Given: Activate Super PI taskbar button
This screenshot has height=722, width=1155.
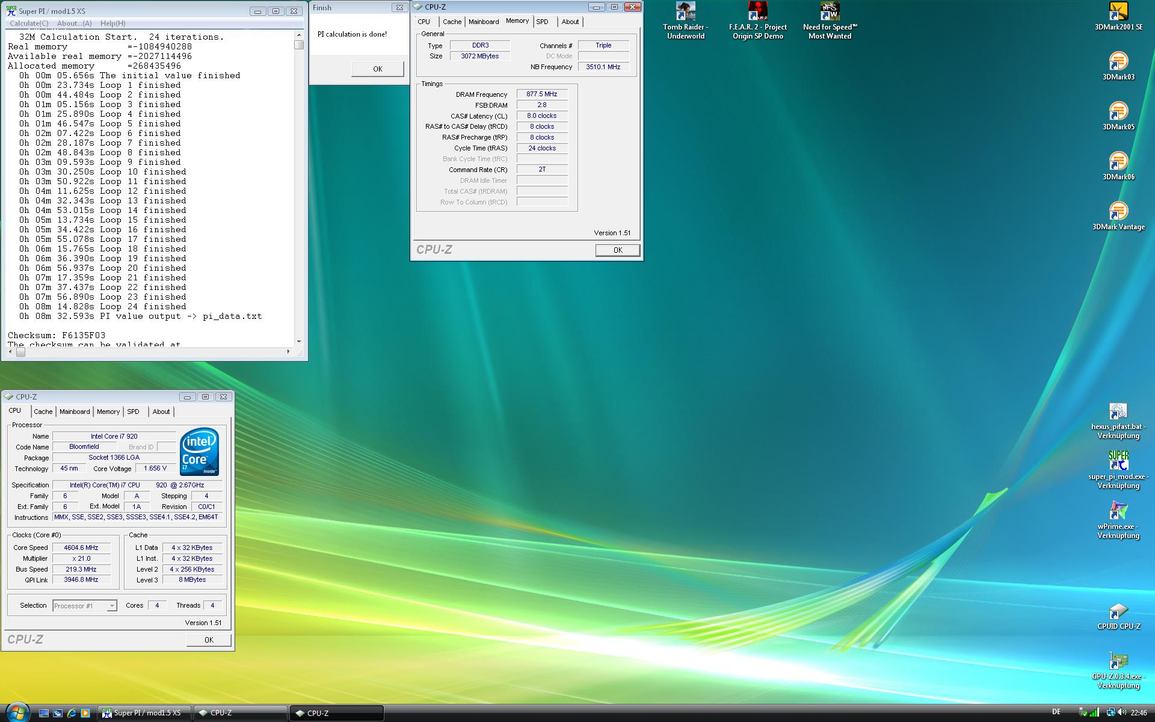Looking at the screenshot, I should [x=144, y=713].
